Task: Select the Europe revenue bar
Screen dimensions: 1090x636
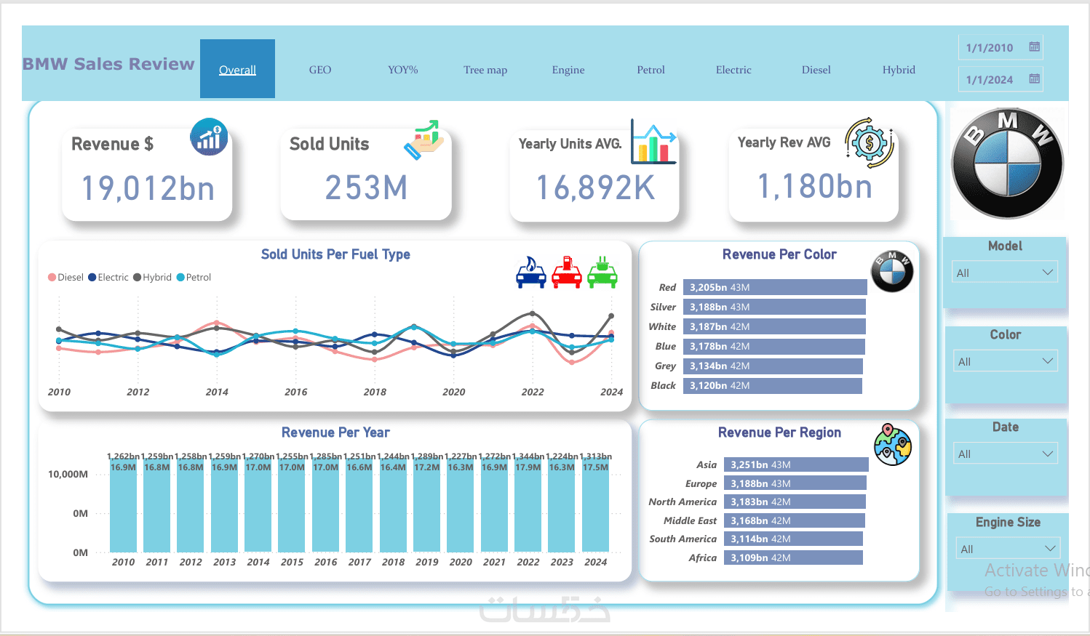Action: click(x=795, y=483)
